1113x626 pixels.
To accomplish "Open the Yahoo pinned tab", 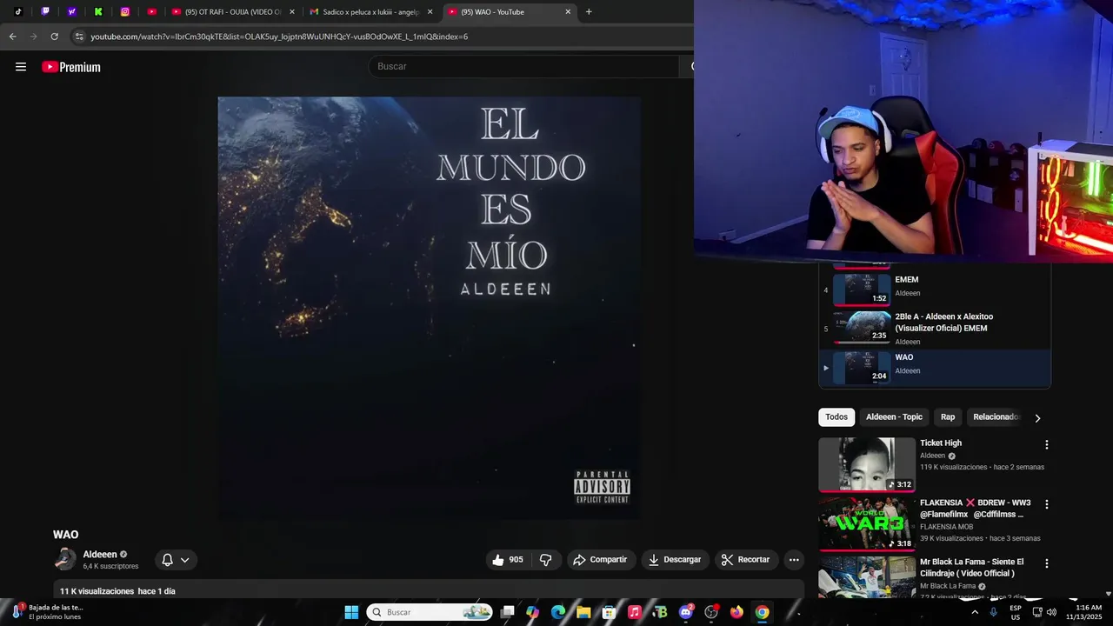I will [71, 12].
